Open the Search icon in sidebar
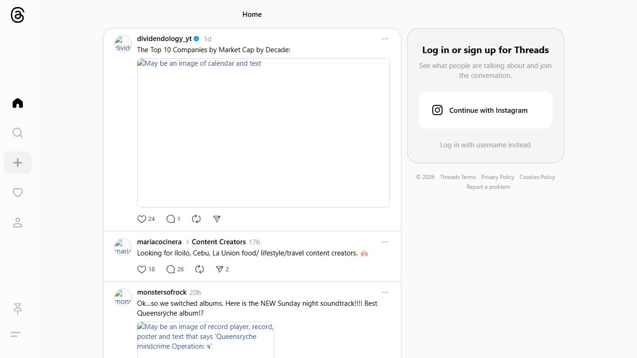This screenshot has width=637, height=358. [18, 133]
